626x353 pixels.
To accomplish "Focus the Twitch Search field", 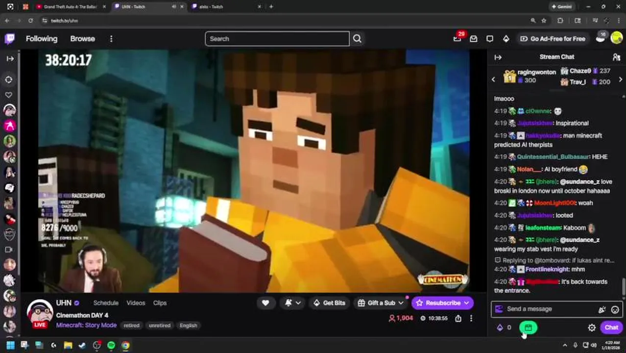I will [x=277, y=39].
